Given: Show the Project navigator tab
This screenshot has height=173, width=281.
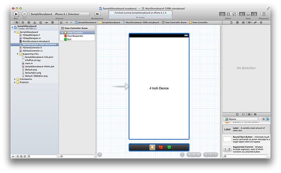Looking at the screenshot, I should pyautogui.click(x=17, y=23).
